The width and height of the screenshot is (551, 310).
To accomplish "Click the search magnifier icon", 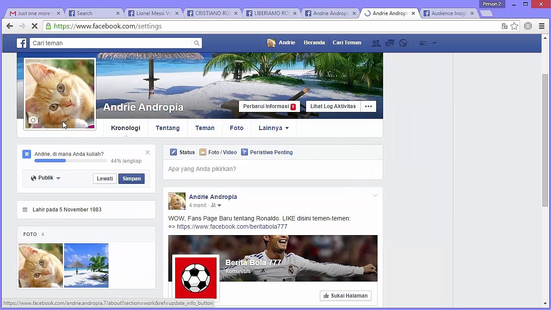I will click(197, 43).
